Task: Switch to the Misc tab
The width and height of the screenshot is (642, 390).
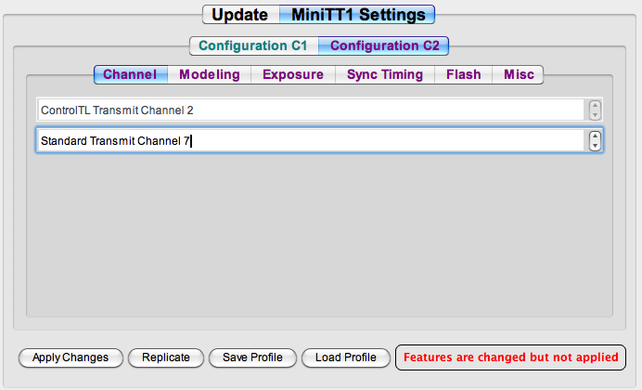Action: tap(518, 74)
